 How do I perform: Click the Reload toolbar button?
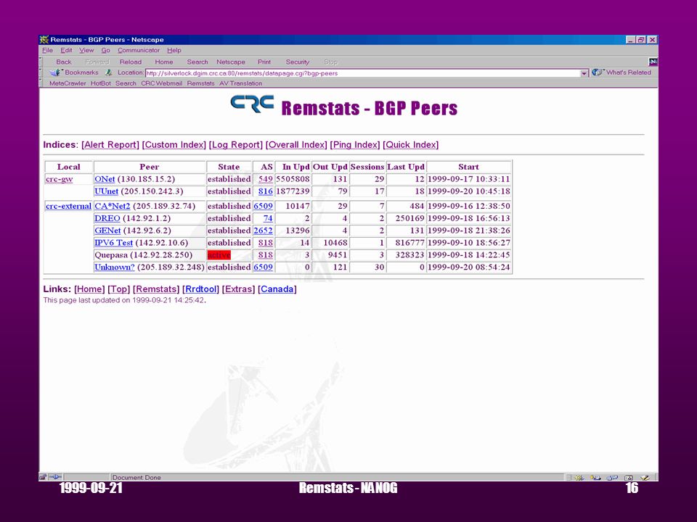[x=130, y=62]
